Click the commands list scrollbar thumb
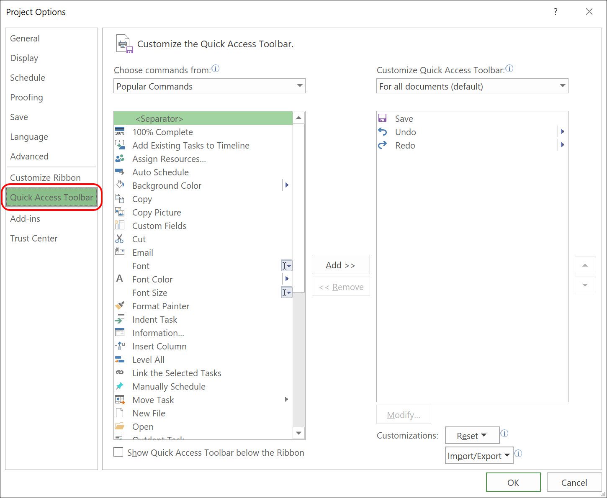 pos(298,208)
